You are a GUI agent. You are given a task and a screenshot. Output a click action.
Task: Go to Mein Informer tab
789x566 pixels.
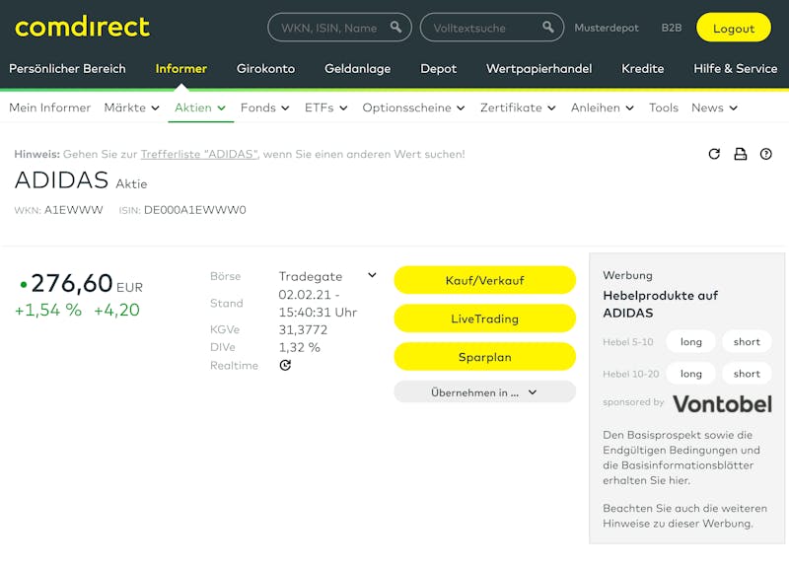pyautogui.click(x=50, y=107)
